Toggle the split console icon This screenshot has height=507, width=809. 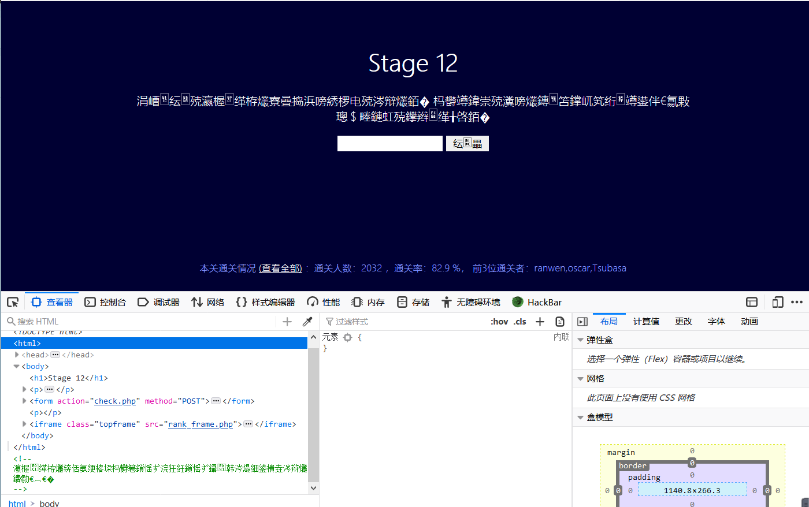[751, 301]
